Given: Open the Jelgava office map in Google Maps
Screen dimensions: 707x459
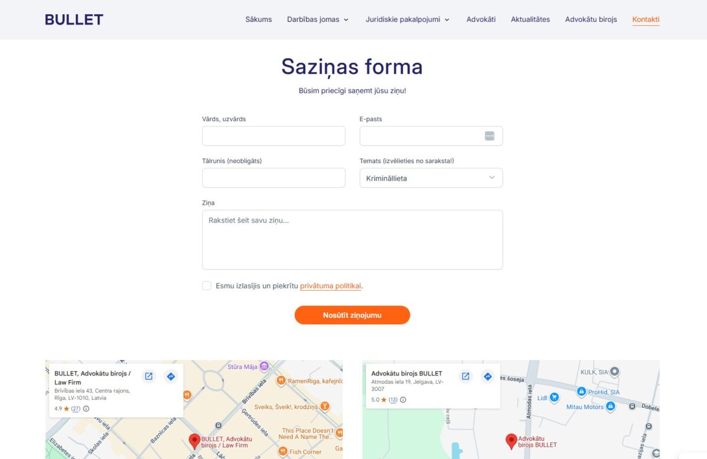Looking at the screenshot, I should pos(465,375).
